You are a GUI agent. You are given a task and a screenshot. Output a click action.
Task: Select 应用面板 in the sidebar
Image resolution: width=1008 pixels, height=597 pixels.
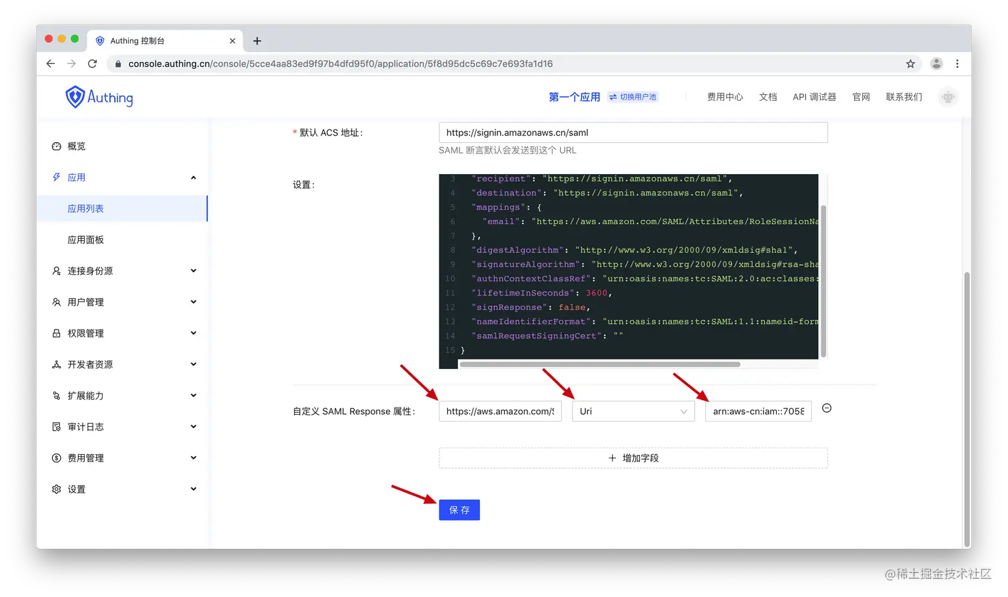pos(85,240)
